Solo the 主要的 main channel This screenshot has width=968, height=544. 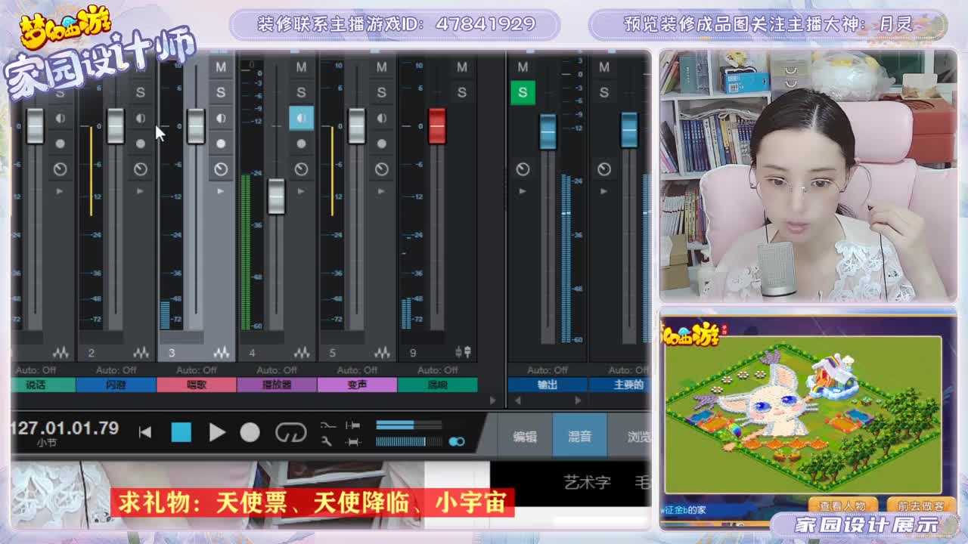pyautogui.click(x=603, y=92)
